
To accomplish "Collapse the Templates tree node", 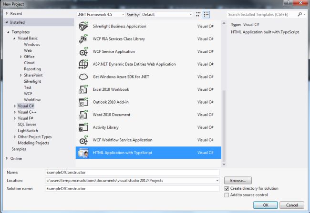I will (8, 32).
